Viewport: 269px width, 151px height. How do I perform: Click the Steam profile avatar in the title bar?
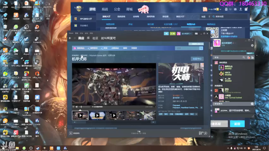tap(179, 34)
